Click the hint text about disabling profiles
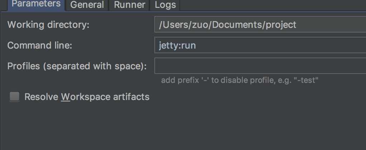 click(x=240, y=80)
